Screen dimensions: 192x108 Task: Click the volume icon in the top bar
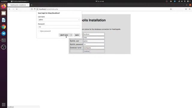[x=182, y=1]
